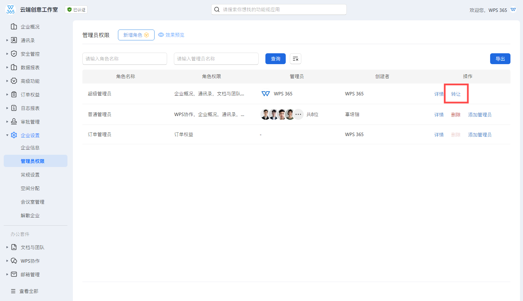
Task: Click the clear filters icon beside 查询
Action: point(296,59)
